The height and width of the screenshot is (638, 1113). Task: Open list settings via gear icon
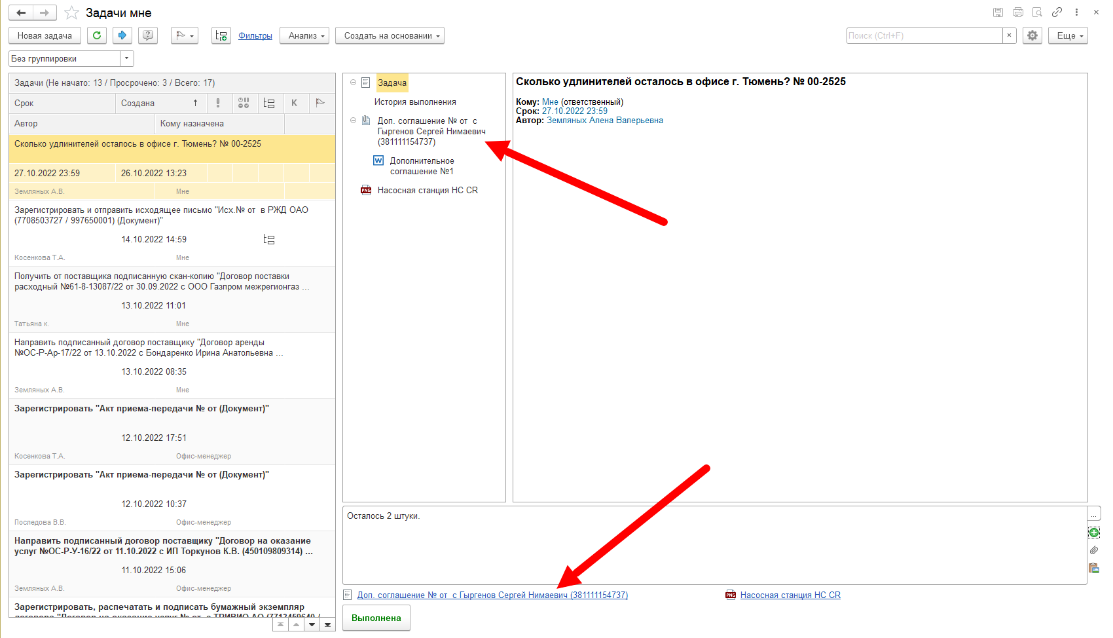coord(1032,35)
